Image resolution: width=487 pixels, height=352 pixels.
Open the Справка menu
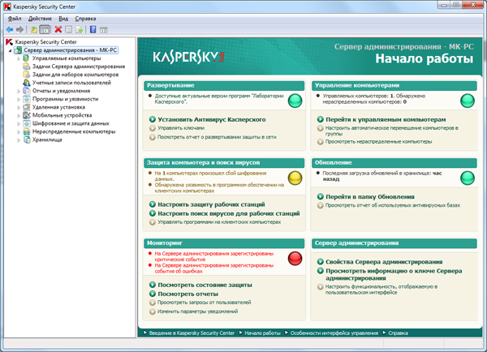point(85,19)
